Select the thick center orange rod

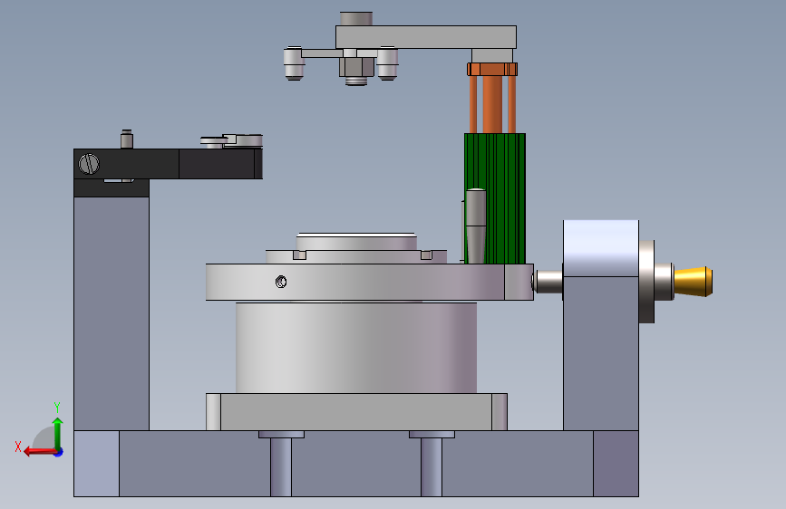pyautogui.click(x=492, y=104)
